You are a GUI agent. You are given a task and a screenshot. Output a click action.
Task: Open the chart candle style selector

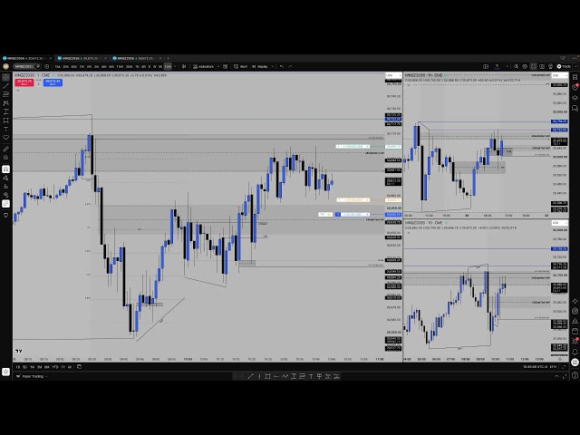[184, 66]
